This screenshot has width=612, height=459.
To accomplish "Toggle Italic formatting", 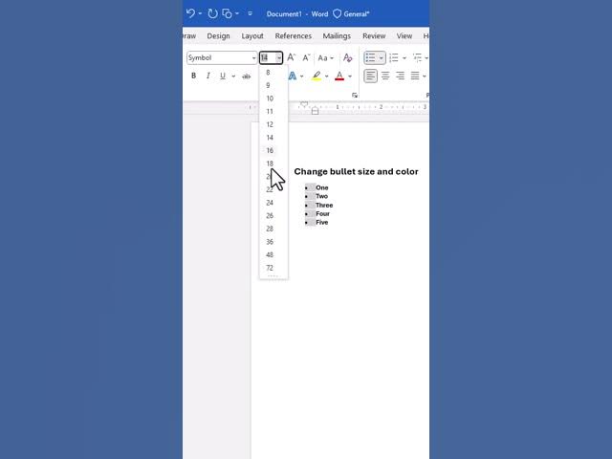I will pos(208,76).
